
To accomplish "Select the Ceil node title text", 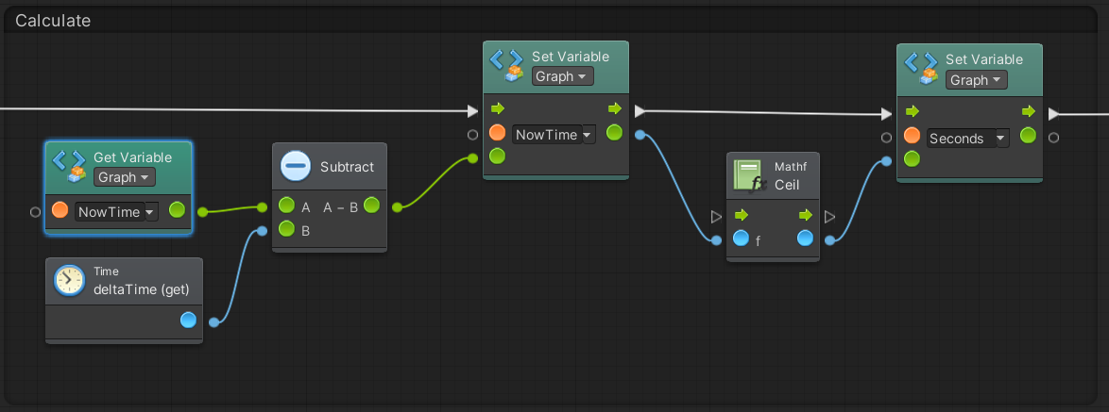I will (787, 184).
